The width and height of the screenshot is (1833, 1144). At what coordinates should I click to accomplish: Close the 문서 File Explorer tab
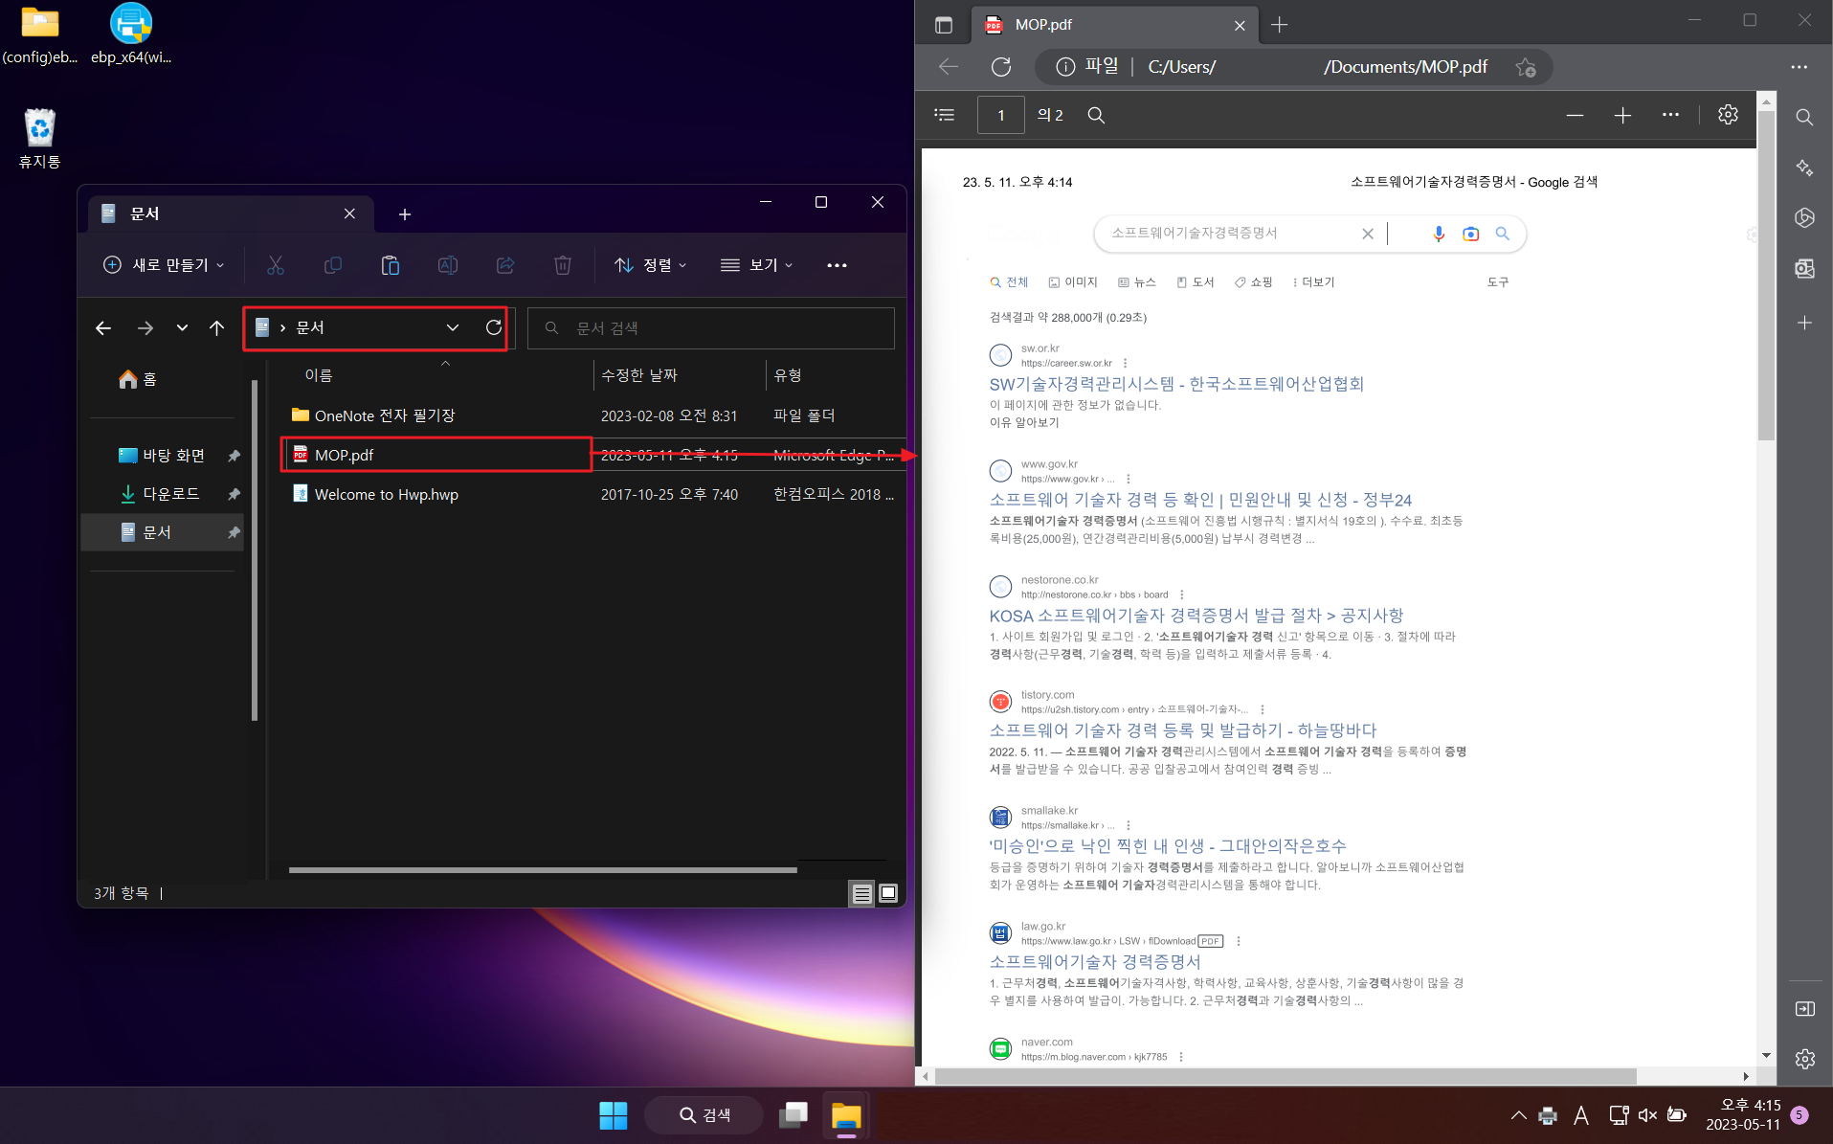pyautogui.click(x=349, y=213)
